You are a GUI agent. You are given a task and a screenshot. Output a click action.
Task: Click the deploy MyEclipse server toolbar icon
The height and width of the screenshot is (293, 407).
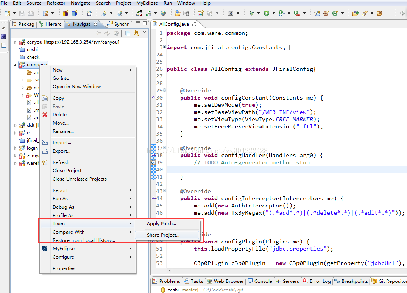coord(139,13)
